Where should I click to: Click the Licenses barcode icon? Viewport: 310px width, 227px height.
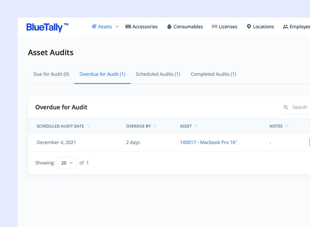point(214,26)
